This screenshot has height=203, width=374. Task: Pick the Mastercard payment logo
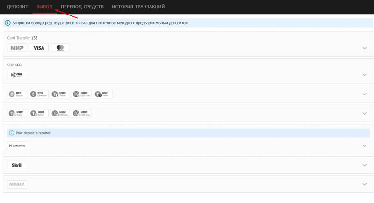[x=60, y=48]
